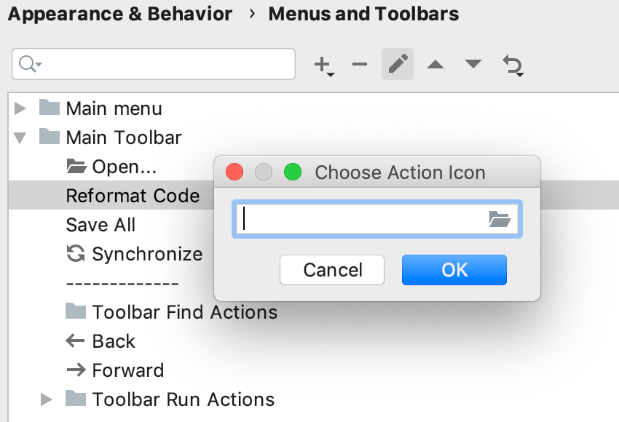Click the Cancel button

pos(332,270)
